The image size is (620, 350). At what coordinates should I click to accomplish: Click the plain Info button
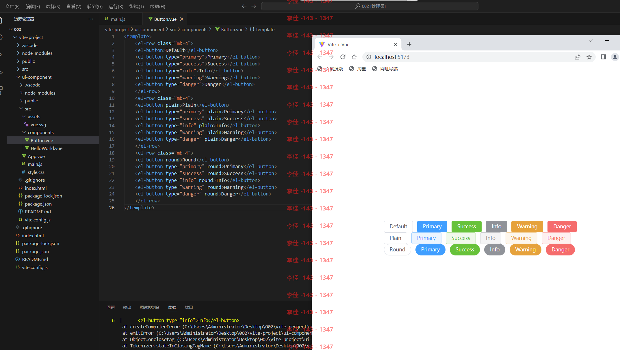tap(491, 238)
